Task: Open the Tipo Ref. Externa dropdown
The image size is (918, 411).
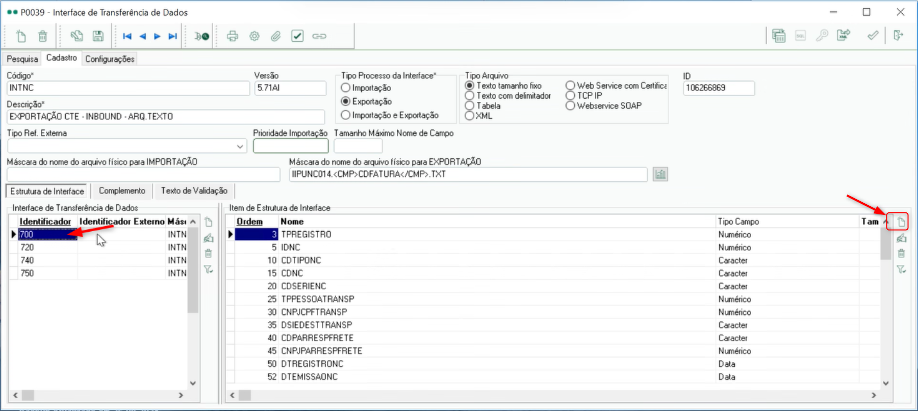Action: point(240,146)
